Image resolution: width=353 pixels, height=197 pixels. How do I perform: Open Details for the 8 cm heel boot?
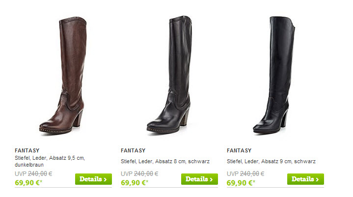pyautogui.click(x=199, y=179)
